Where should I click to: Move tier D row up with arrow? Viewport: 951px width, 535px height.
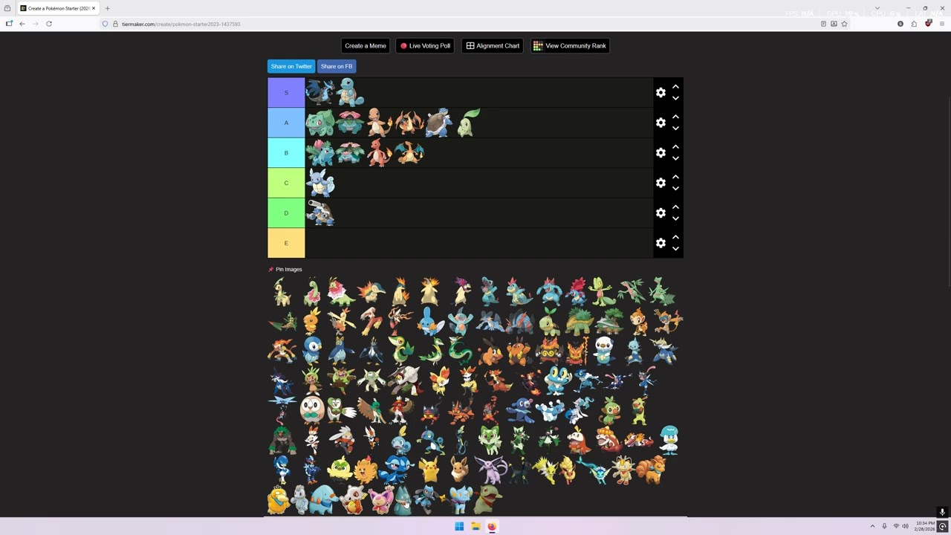point(675,207)
